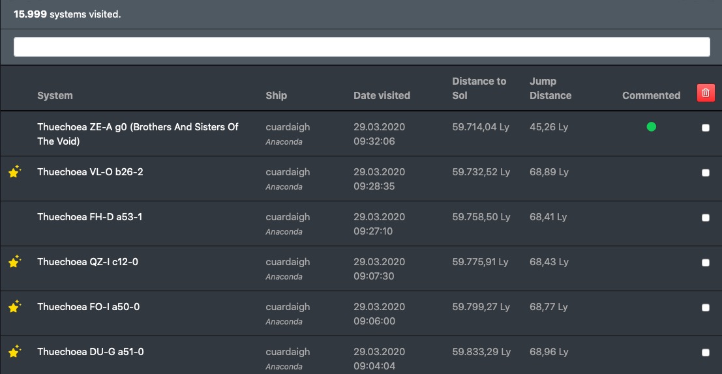Check the box for Thuechoea FH-D a53-1
The width and height of the screenshot is (722, 374).
click(x=706, y=218)
